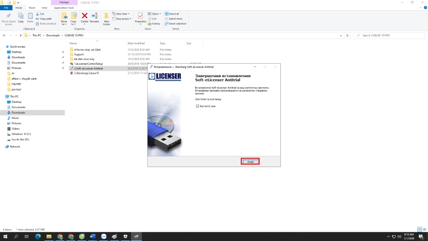Sort by the Size column header

pos(189,43)
